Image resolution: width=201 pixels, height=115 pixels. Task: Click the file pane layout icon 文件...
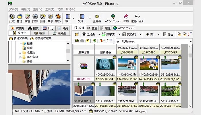pyautogui.click(x=82, y=17)
